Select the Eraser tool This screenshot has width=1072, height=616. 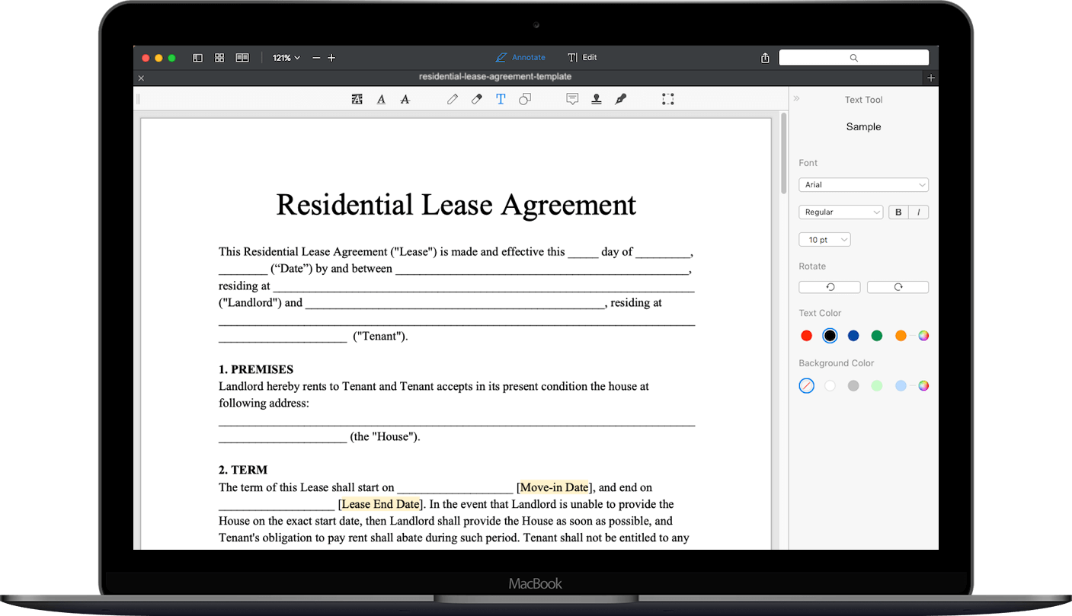click(x=476, y=99)
